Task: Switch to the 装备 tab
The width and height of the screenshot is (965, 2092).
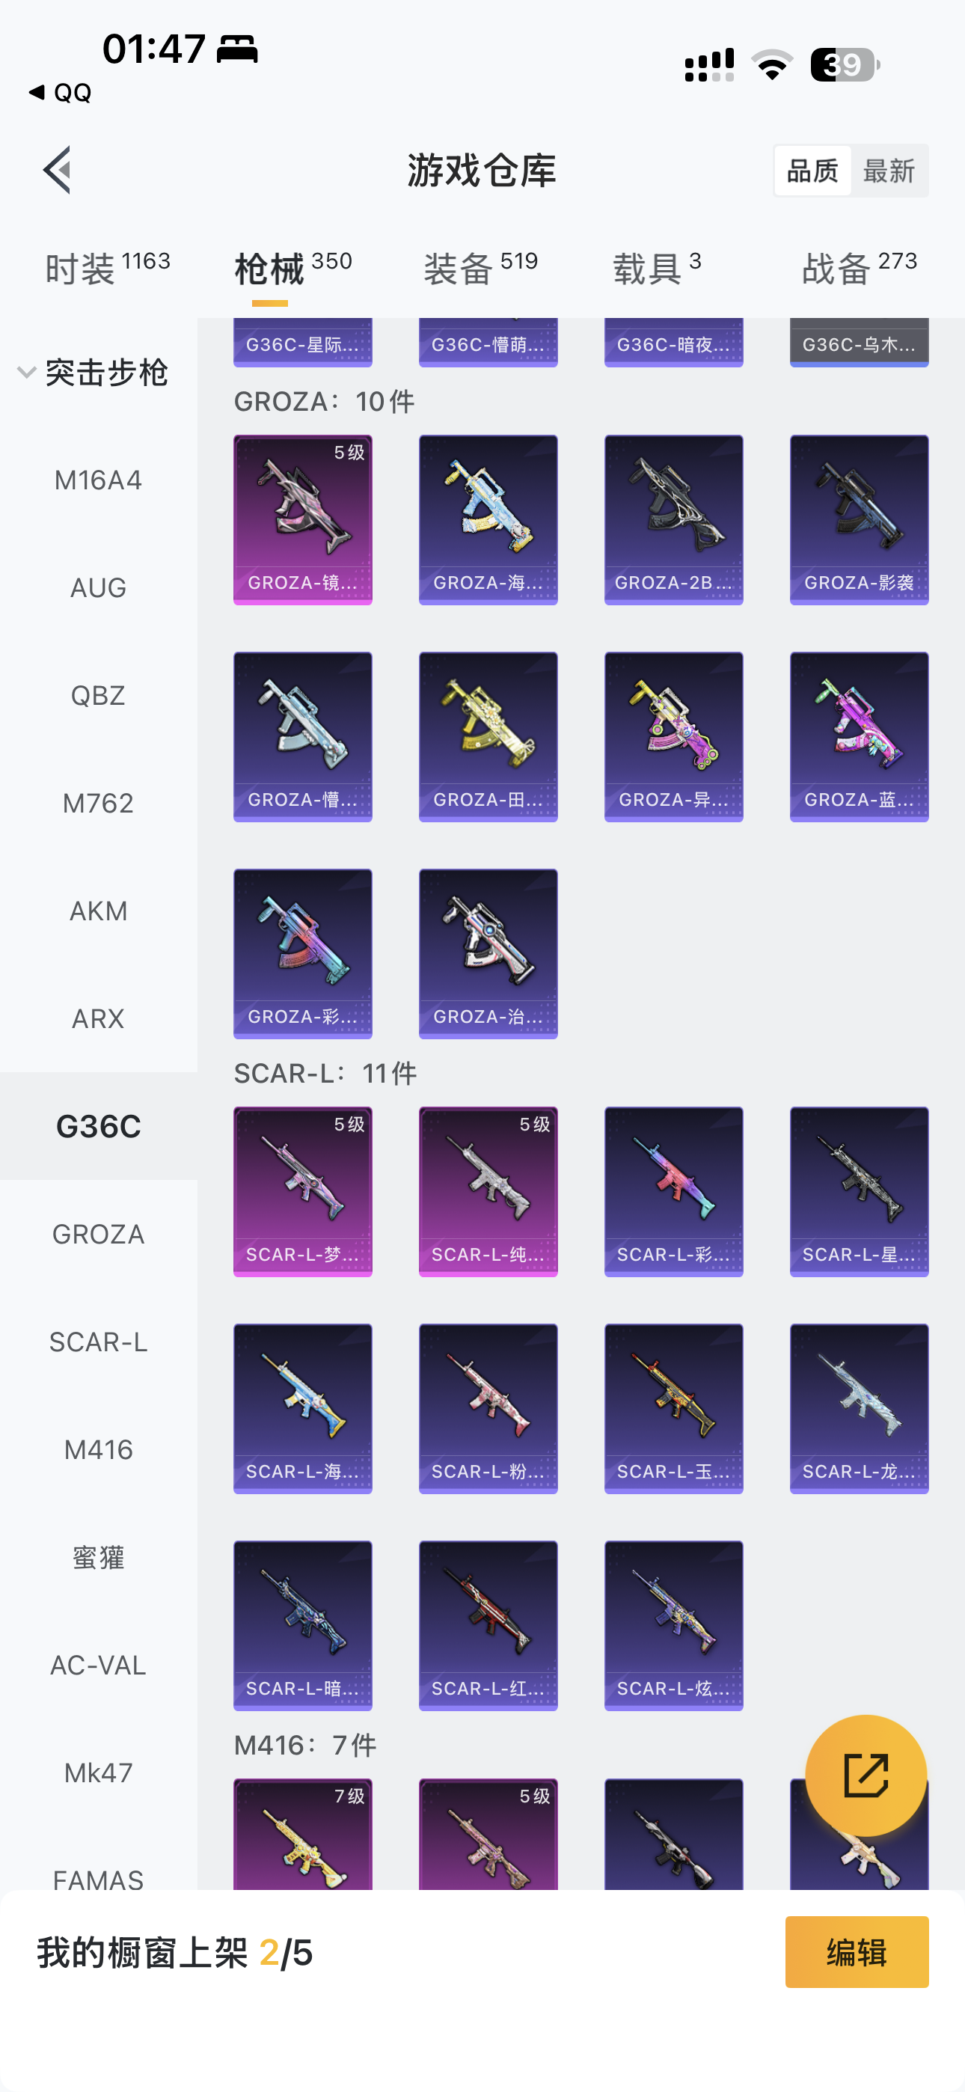Action: 481,268
